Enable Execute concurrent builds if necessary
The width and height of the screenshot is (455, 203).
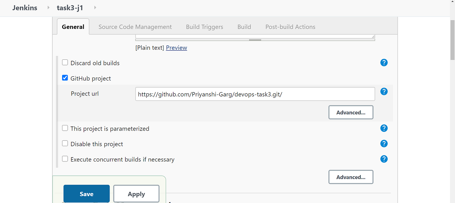(x=65, y=159)
